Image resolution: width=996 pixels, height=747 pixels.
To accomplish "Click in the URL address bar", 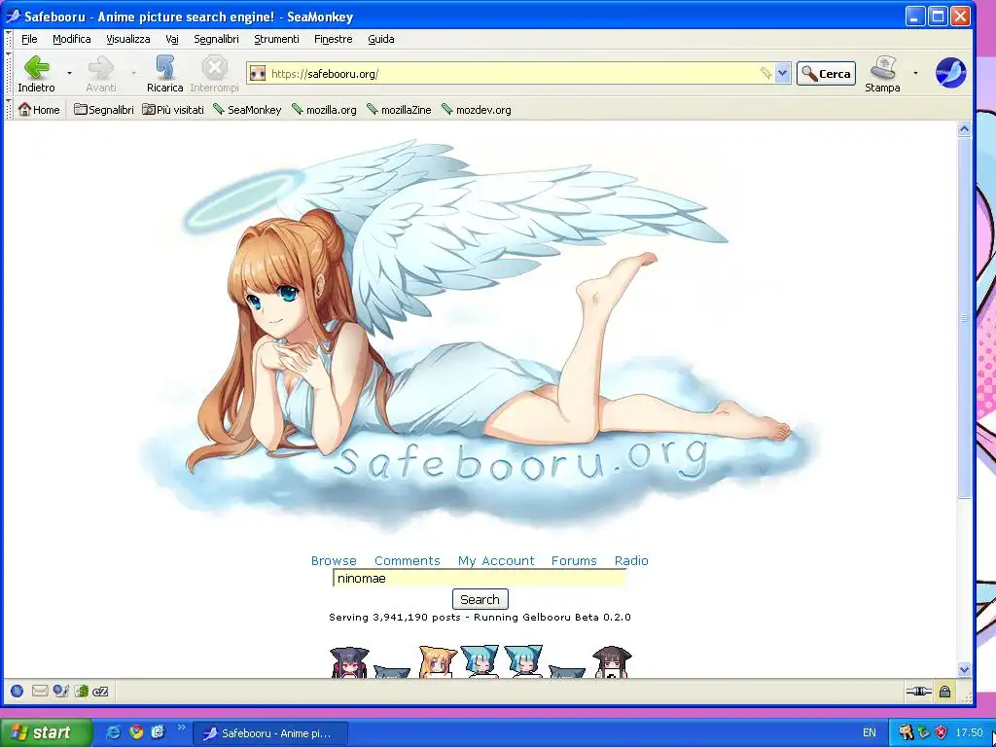I will [512, 74].
